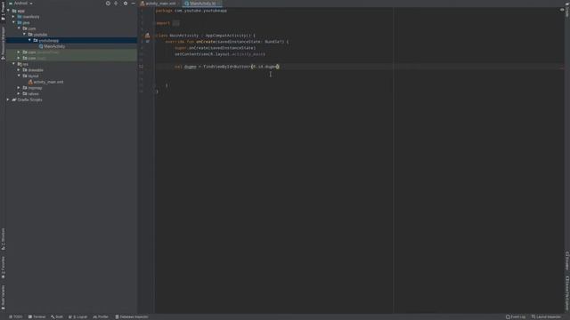Screen dimensions: 570x320
Task: Collapse the youtubeapp package arrow
Action: tap(29, 40)
